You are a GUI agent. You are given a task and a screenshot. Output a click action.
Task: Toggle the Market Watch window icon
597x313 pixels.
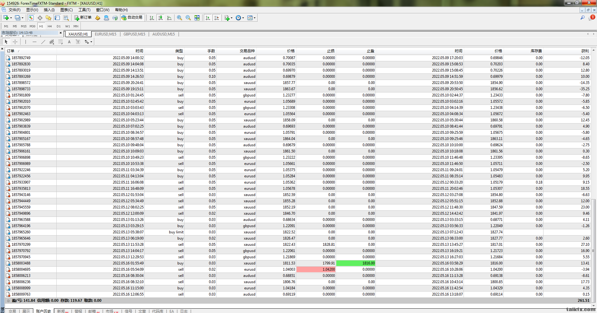tap(31, 18)
